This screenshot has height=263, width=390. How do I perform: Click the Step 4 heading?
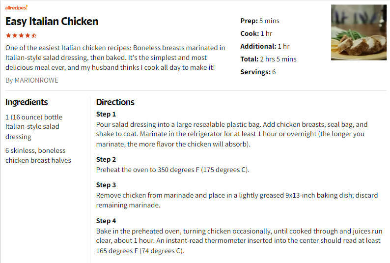(106, 221)
